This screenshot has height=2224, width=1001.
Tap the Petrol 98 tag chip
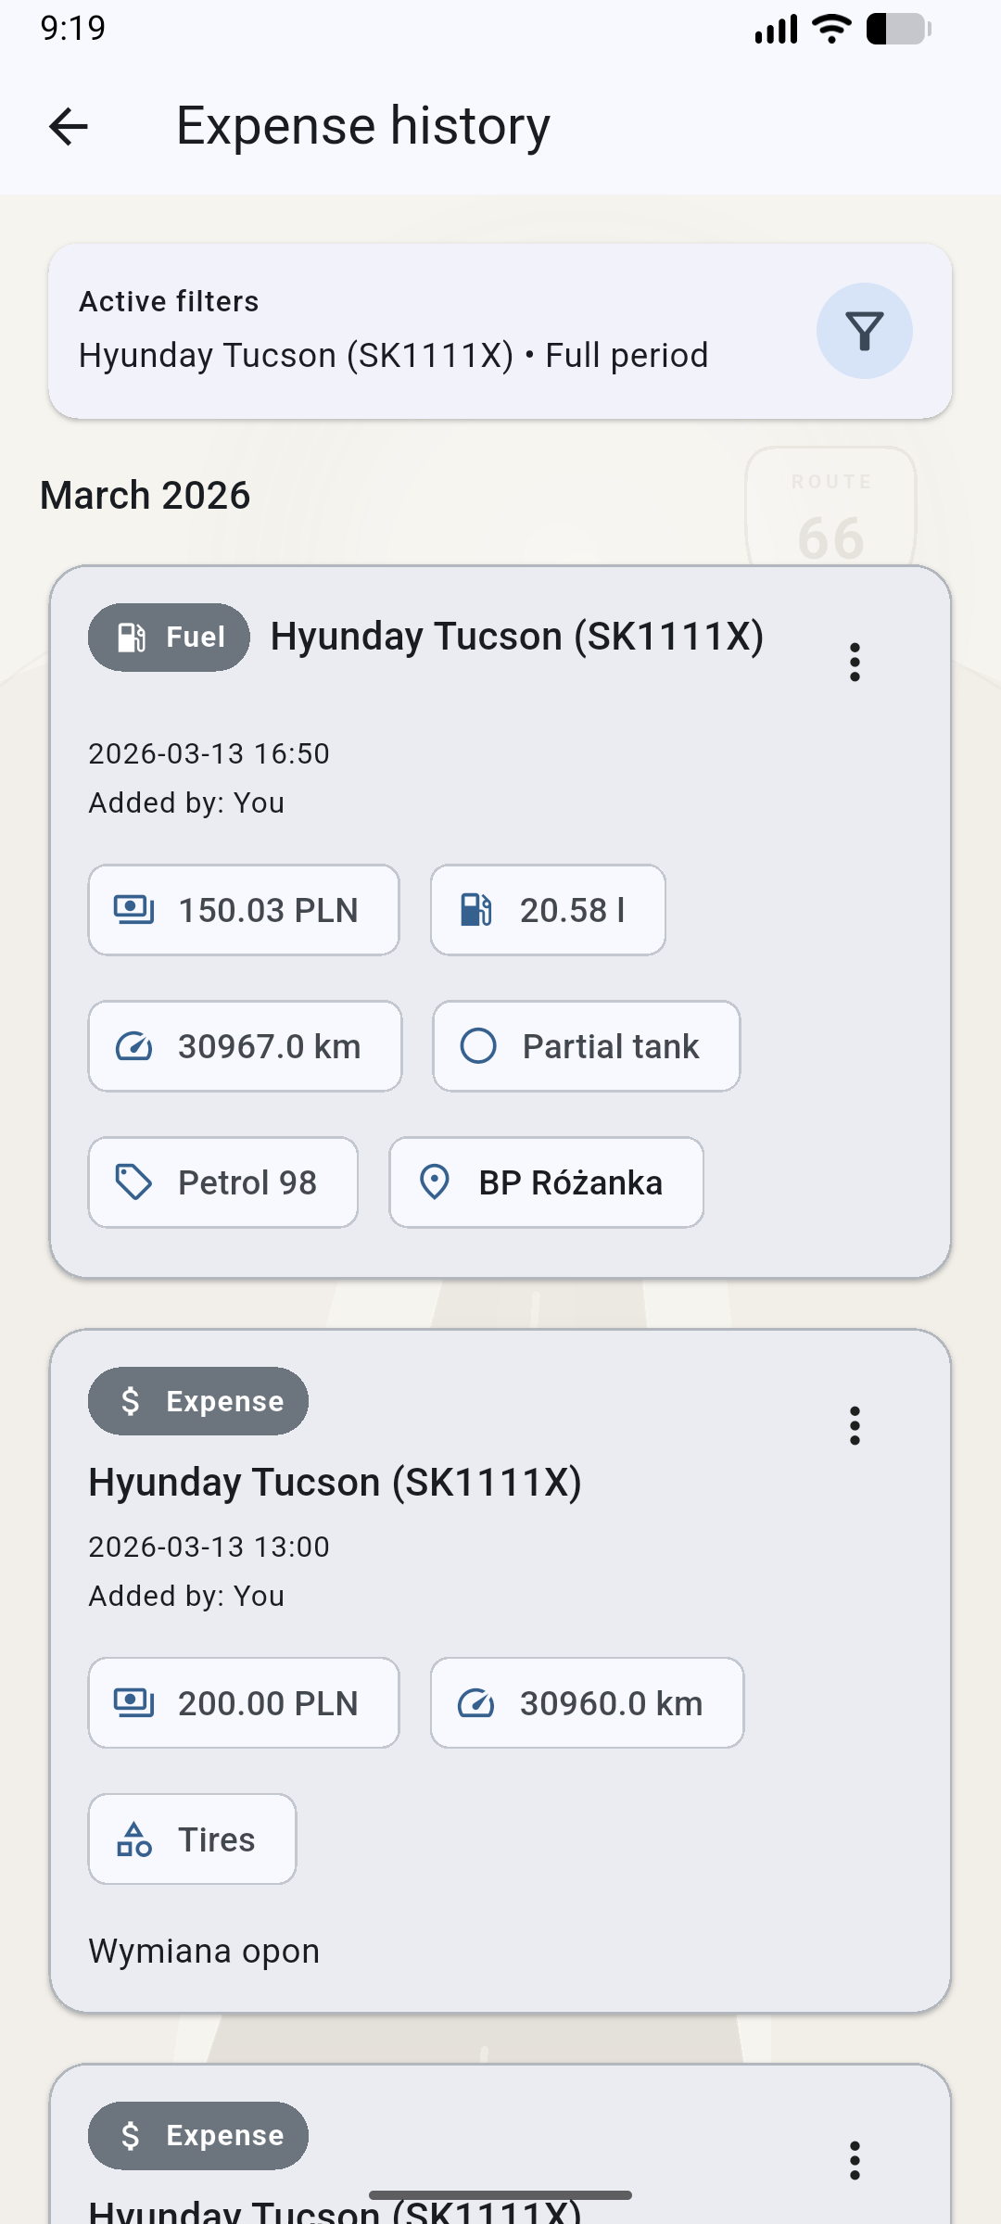(x=222, y=1182)
